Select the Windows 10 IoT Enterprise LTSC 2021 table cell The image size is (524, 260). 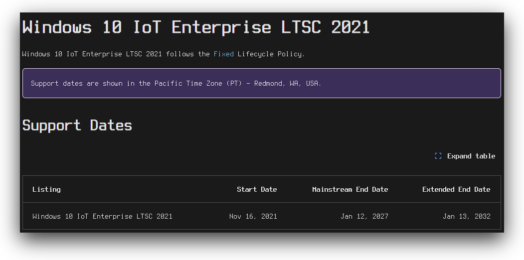tap(102, 216)
